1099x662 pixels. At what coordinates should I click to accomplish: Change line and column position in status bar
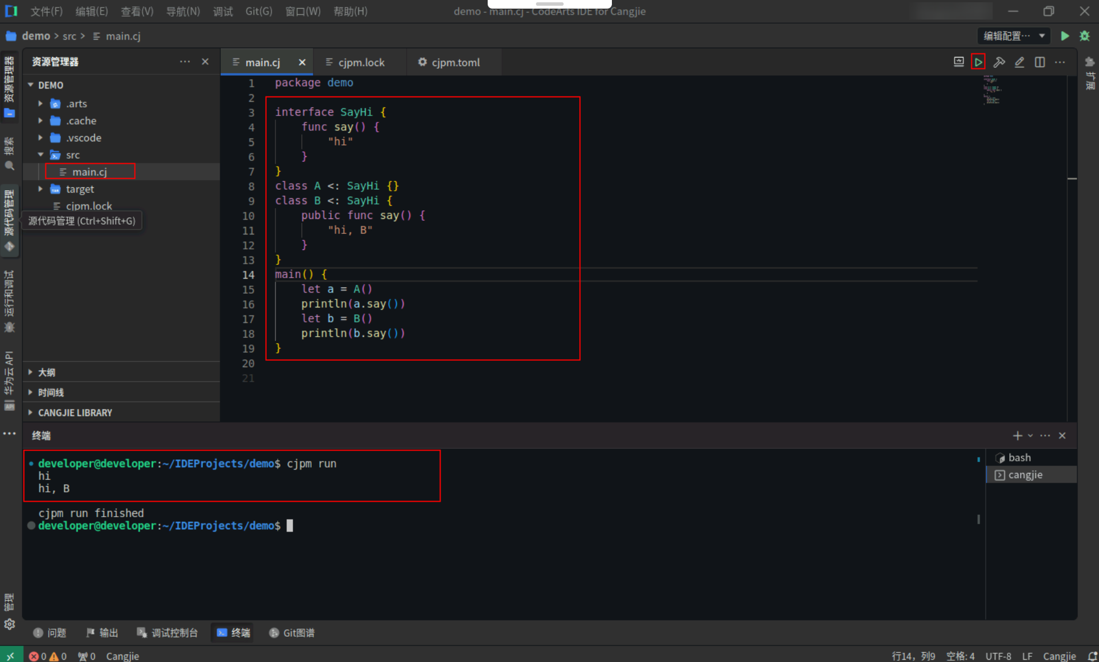(x=913, y=656)
